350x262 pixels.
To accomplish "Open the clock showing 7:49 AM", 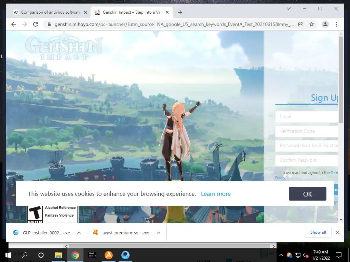I will click(321, 255).
